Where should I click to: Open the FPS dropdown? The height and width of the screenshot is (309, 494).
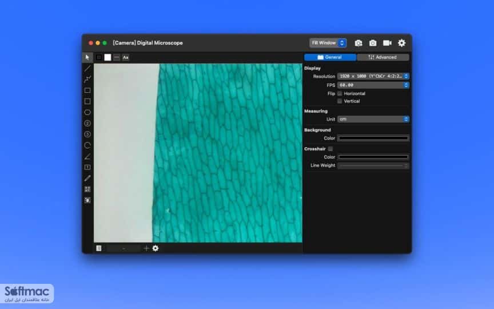(373, 85)
